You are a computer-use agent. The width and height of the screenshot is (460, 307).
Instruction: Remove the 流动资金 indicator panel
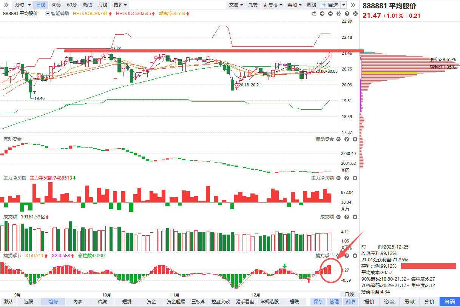click(x=355, y=139)
